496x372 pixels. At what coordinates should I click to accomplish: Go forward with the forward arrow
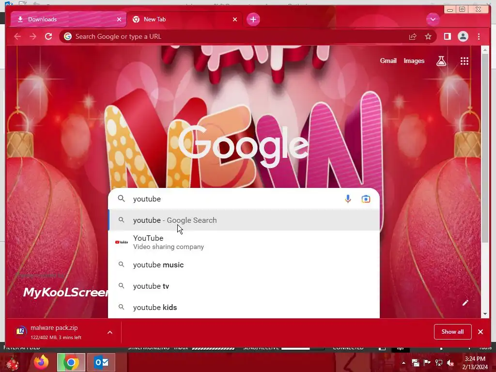point(33,36)
